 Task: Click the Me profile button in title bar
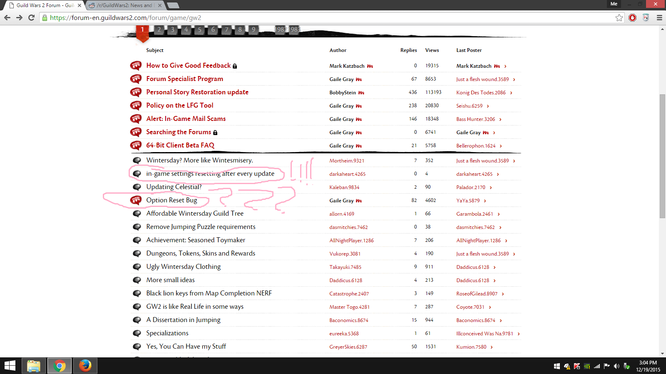[614, 4]
